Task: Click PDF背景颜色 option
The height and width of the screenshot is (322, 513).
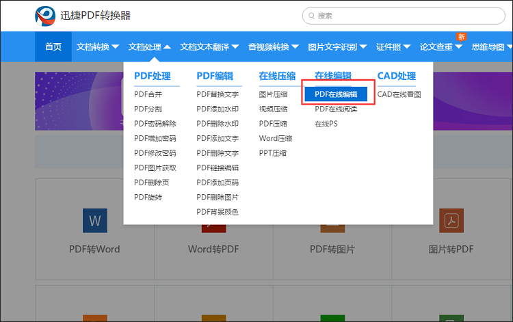Action: [x=218, y=212]
